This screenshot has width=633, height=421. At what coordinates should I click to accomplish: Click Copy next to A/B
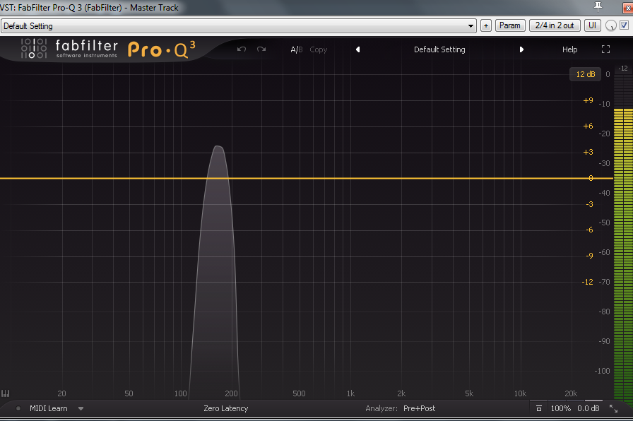[x=318, y=49]
